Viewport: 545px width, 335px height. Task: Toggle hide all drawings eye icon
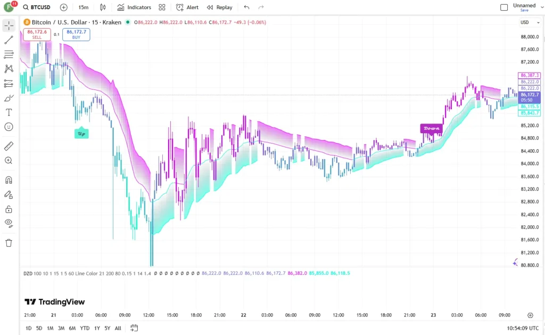tap(9, 223)
